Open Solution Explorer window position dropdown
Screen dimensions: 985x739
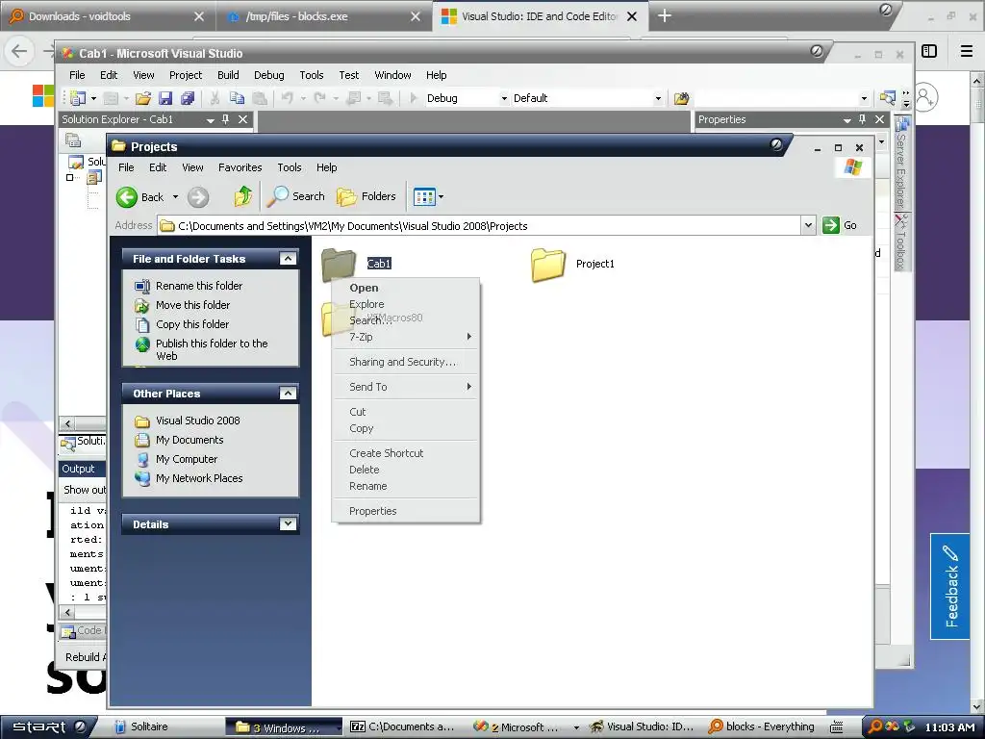(211, 120)
